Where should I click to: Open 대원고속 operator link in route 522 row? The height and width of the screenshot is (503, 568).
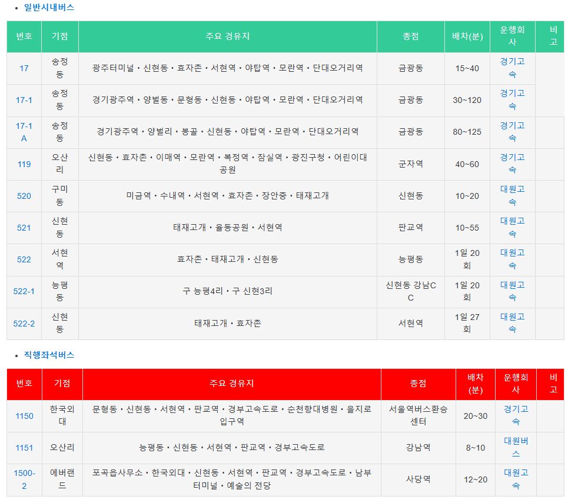coord(512,259)
